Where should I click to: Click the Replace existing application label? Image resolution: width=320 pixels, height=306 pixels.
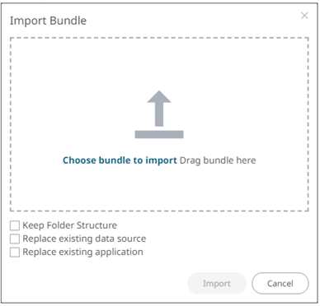[x=82, y=252]
